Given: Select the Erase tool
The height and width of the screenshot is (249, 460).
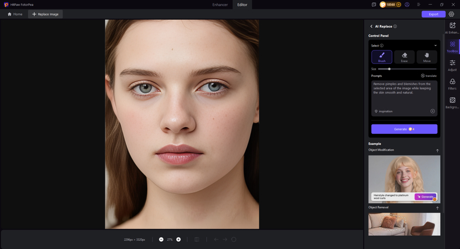Looking at the screenshot, I should [x=404, y=57].
